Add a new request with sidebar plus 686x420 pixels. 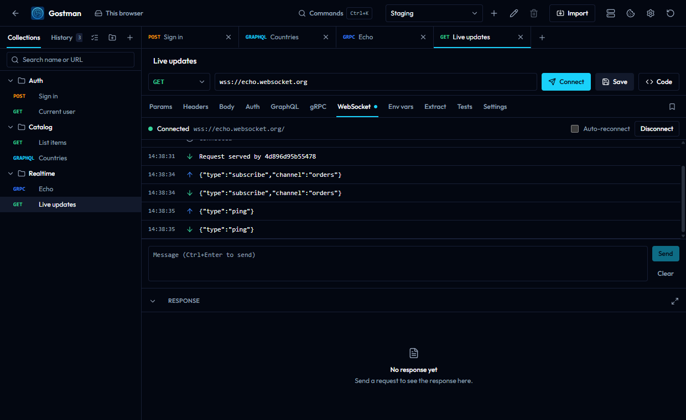[130, 38]
